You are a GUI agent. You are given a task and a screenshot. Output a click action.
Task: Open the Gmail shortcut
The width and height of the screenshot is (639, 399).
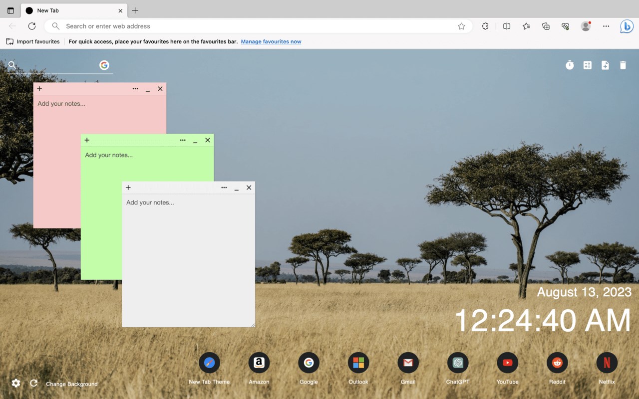point(408,363)
